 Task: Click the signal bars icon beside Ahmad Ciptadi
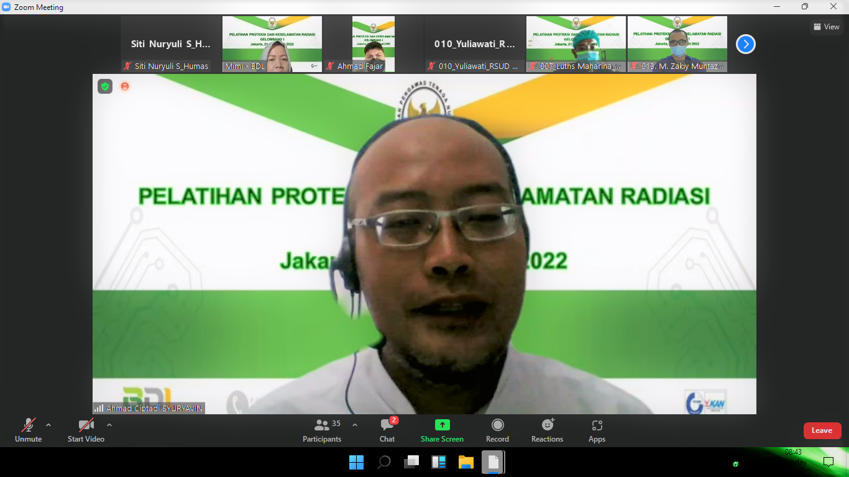click(x=99, y=408)
